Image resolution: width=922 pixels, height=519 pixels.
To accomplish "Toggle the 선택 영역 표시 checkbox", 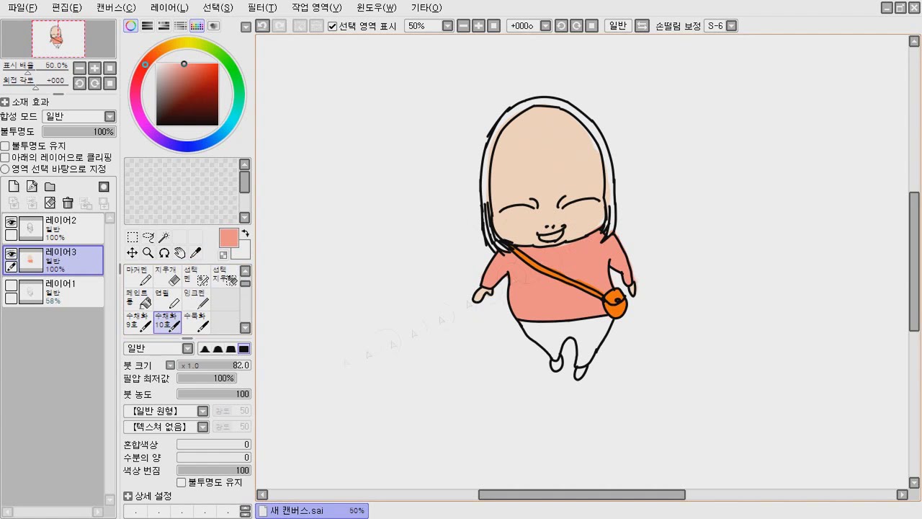I will [x=332, y=26].
